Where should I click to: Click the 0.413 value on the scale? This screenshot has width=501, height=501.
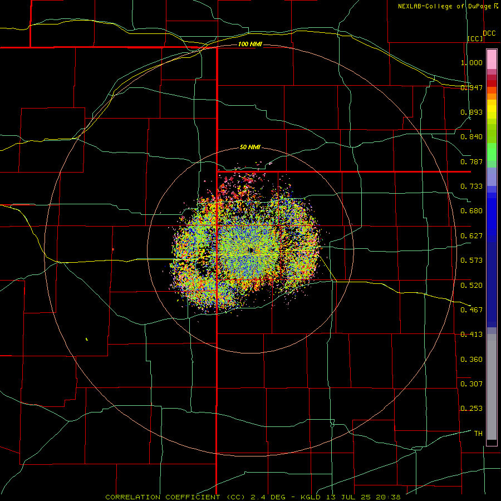point(471,335)
